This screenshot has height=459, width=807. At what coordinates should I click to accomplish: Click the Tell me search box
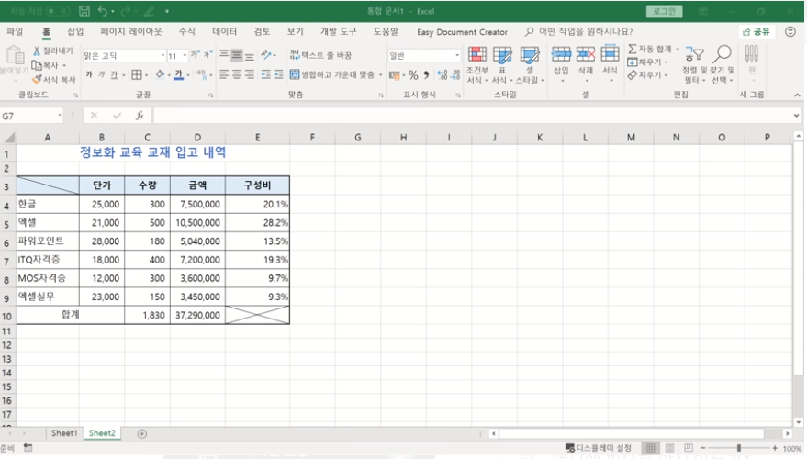pos(579,31)
